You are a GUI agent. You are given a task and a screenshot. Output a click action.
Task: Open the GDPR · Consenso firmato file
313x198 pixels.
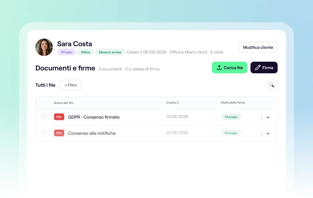[x=94, y=117]
